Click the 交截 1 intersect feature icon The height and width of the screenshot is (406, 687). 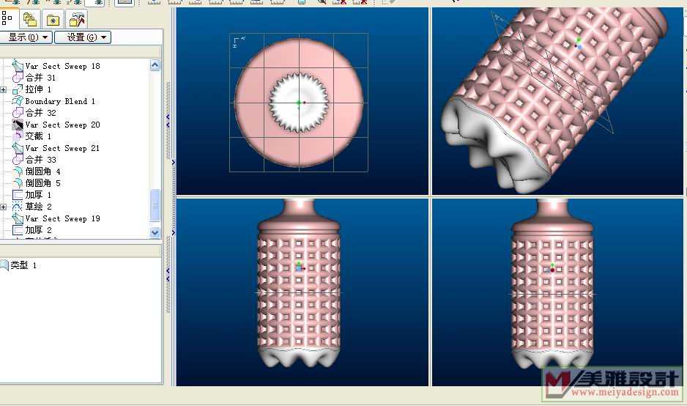click(17, 136)
